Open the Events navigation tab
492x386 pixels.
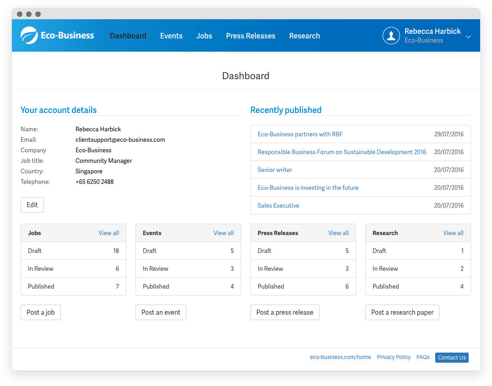[x=171, y=36]
